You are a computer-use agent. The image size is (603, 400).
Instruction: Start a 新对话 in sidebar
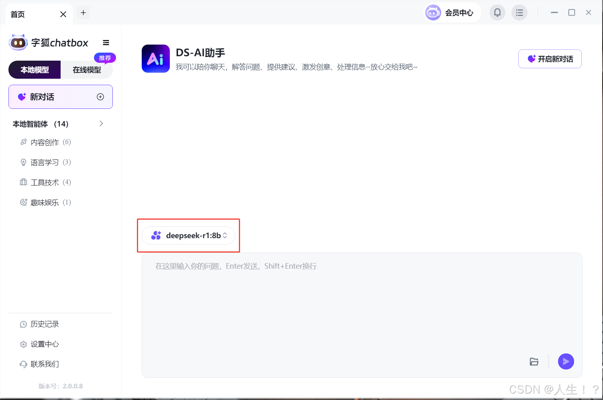[x=61, y=97]
